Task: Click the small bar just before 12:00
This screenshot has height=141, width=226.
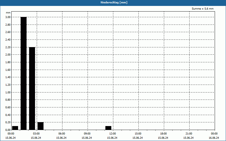Action: (108, 128)
